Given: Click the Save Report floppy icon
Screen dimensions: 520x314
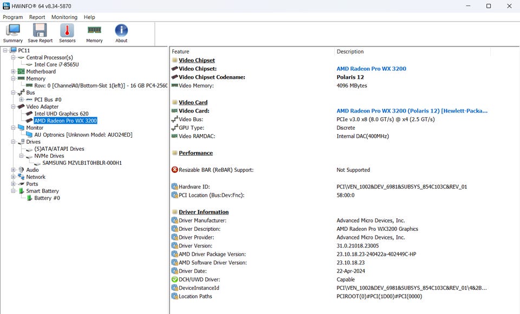Looking at the screenshot, I should coord(40,31).
